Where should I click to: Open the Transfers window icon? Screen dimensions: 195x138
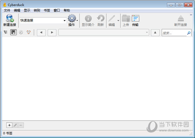[x=135, y=18]
